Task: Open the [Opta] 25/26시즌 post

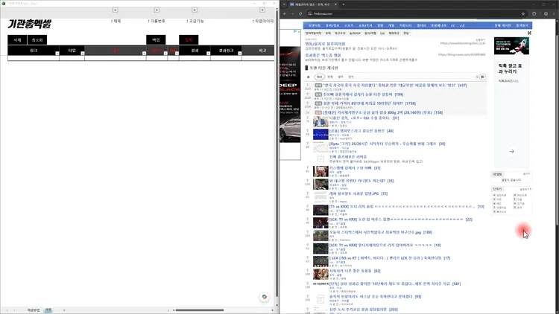Action: click(x=387, y=144)
